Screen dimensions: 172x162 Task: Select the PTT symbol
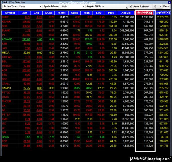tap(4, 35)
